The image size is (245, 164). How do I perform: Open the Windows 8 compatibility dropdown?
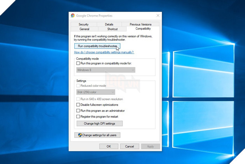click(106, 70)
